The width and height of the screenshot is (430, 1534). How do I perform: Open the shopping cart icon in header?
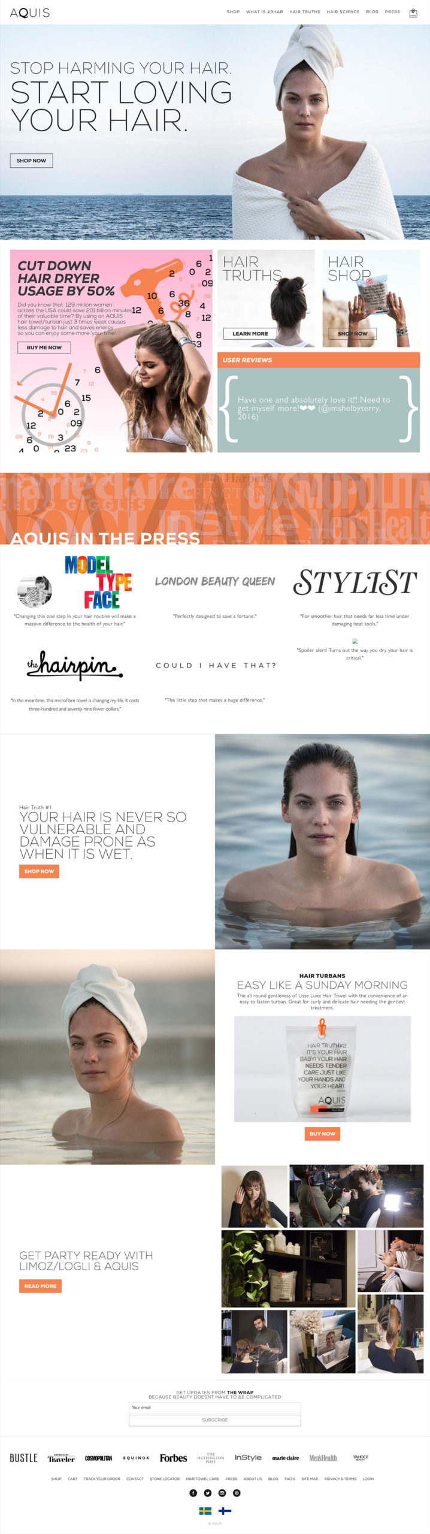click(413, 13)
